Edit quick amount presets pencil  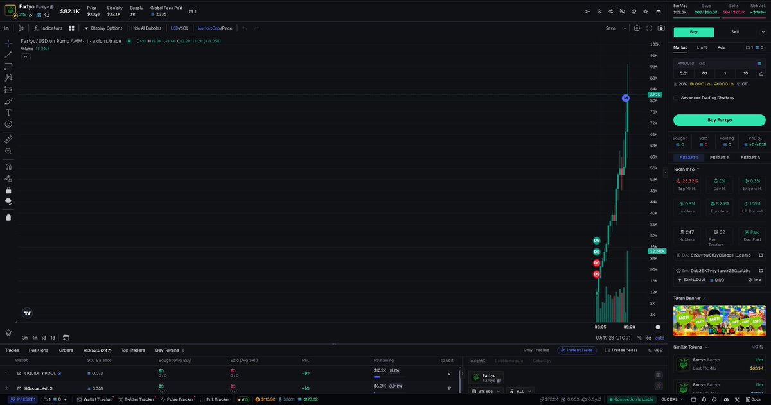coord(761,73)
